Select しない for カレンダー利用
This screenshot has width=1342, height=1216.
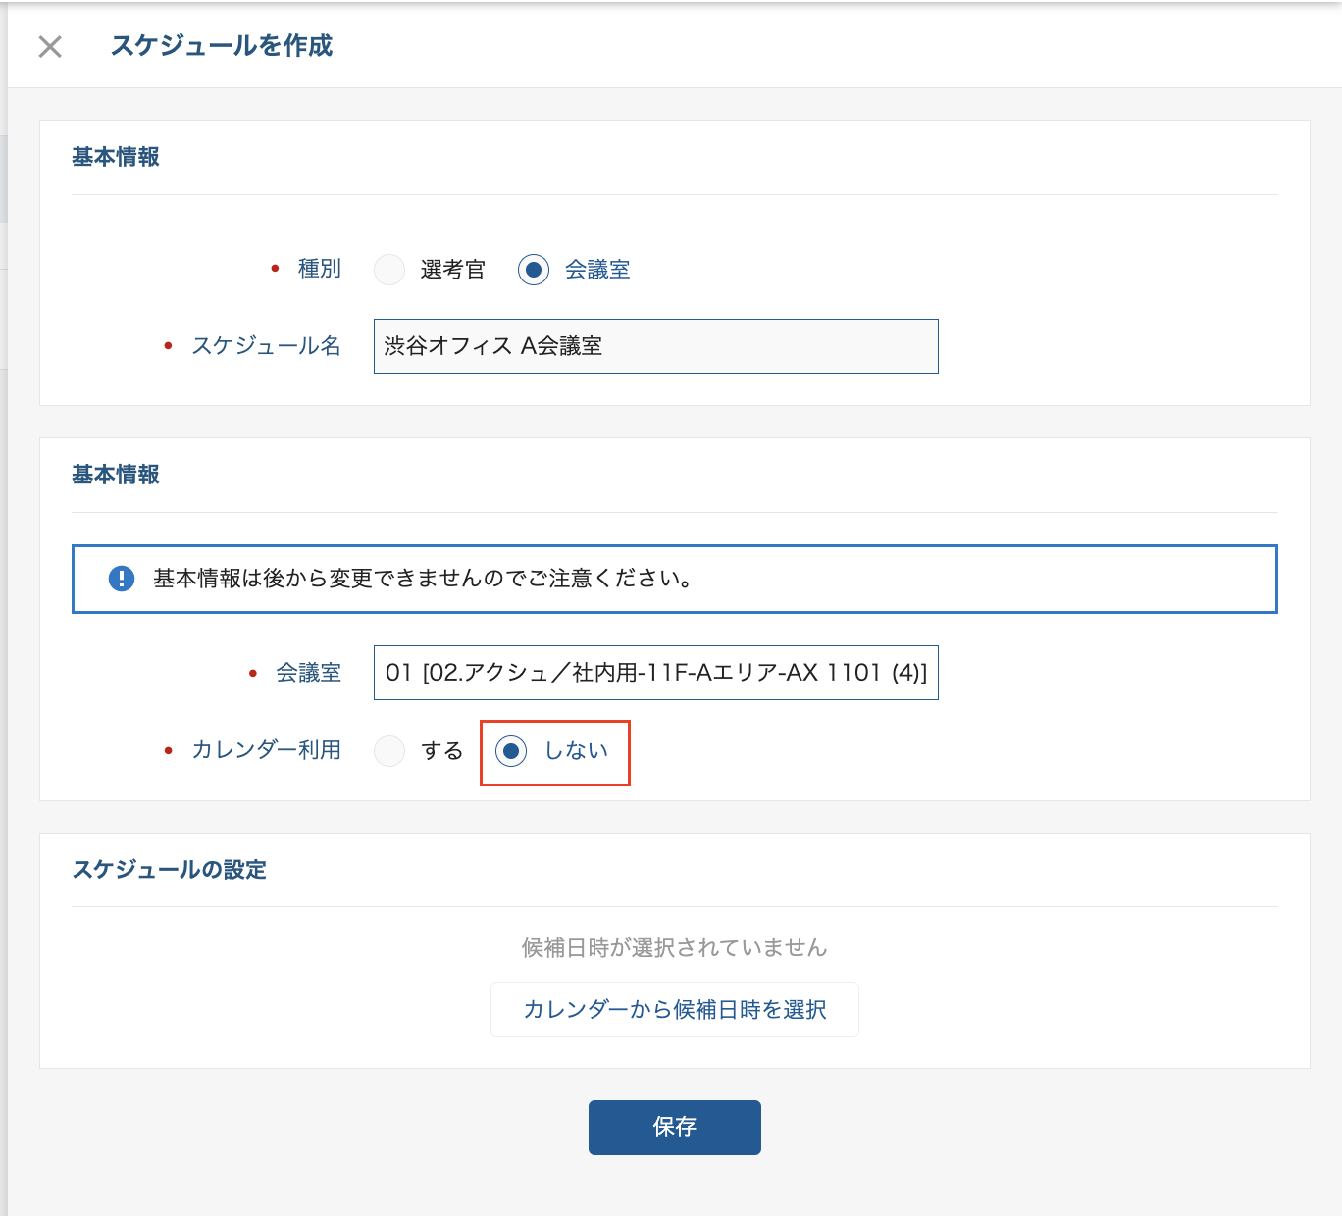tap(511, 751)
